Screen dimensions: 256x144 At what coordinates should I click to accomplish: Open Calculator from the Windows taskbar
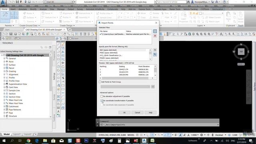[x=119, y=140]
